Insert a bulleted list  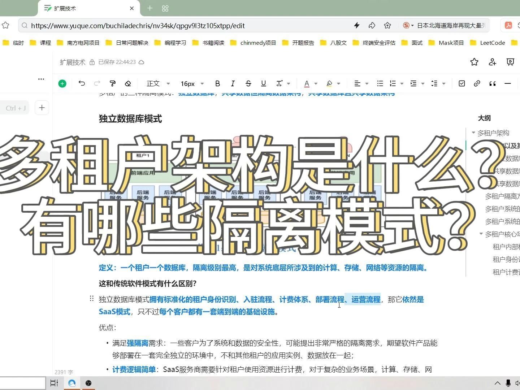coord(380,83)
